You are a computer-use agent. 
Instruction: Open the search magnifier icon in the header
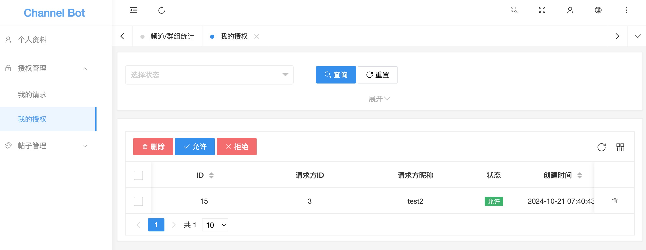514,10
